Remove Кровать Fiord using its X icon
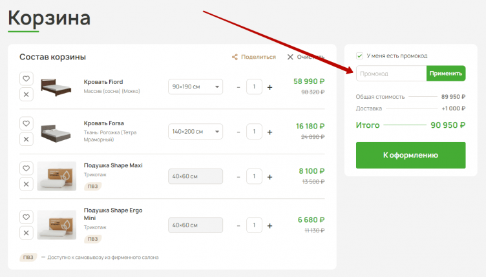The height and width of the screenshot is (277, 486). tap(26, 95)
